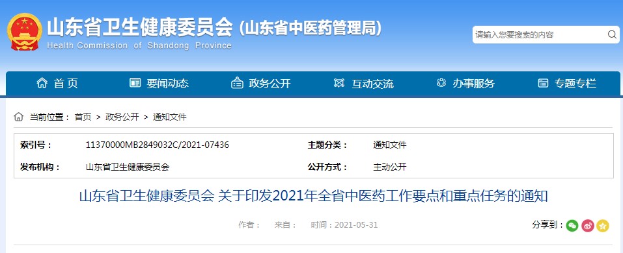This screenshot has height=253, width=623.
Task: Go to 专题专栏 section
Action: tap(575, 84)
